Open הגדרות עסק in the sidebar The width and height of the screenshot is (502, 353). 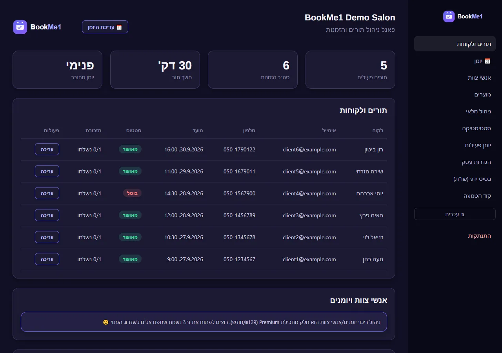[455, 162]
